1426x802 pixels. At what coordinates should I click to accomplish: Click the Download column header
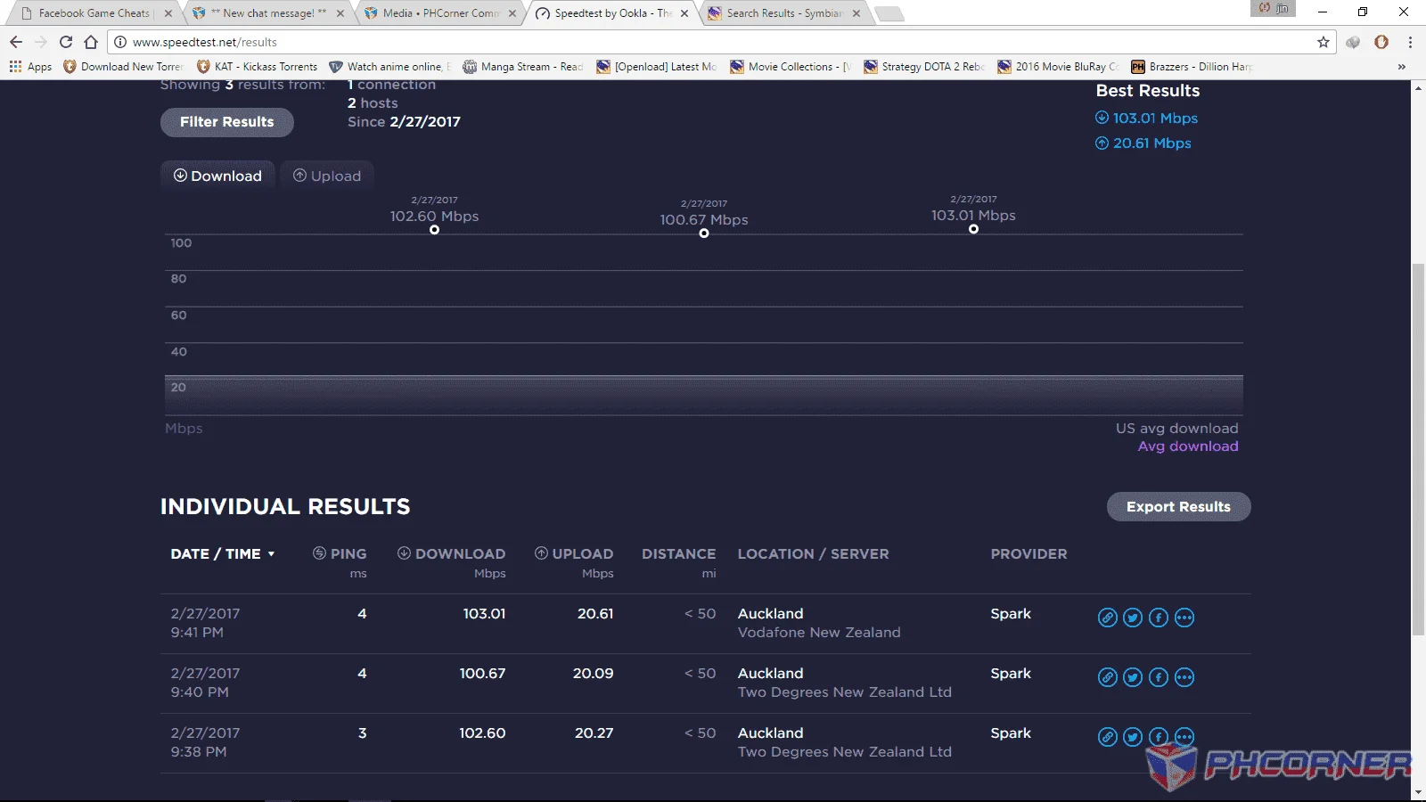[x=451, y=554]
